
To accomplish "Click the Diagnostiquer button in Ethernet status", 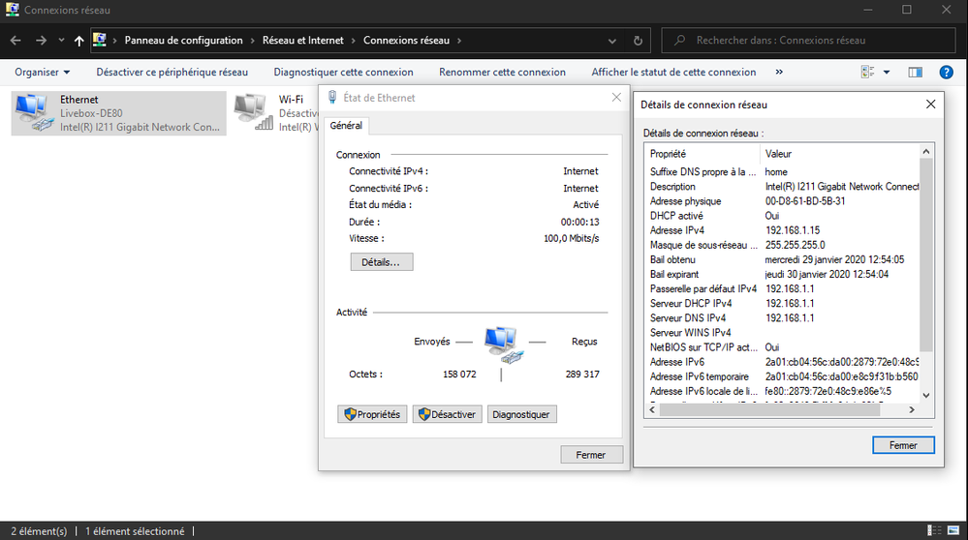I will tap(521, 414).
